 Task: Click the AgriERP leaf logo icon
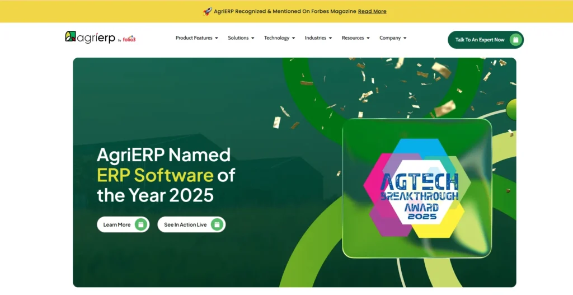[71, 36]
